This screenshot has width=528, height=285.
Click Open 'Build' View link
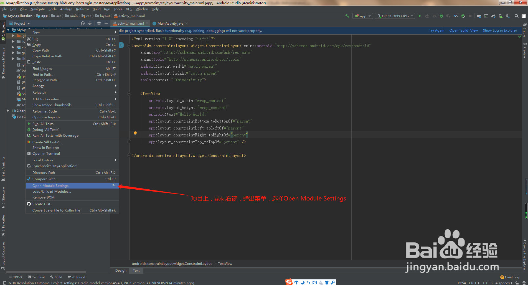(463, 30)
